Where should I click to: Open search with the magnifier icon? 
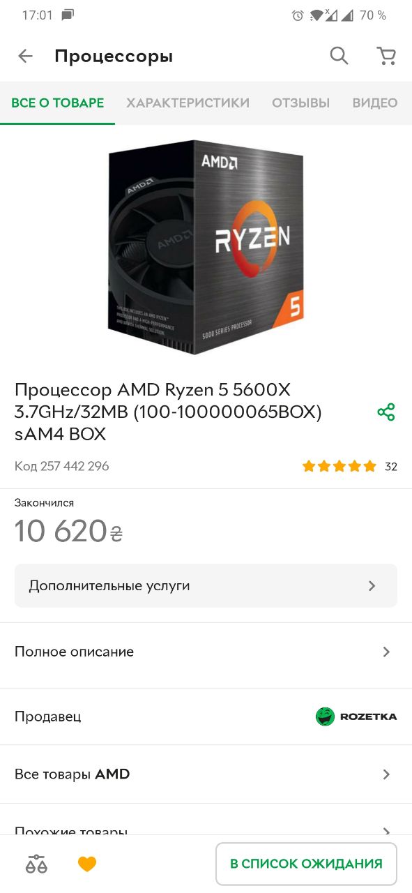click(339, 56)
